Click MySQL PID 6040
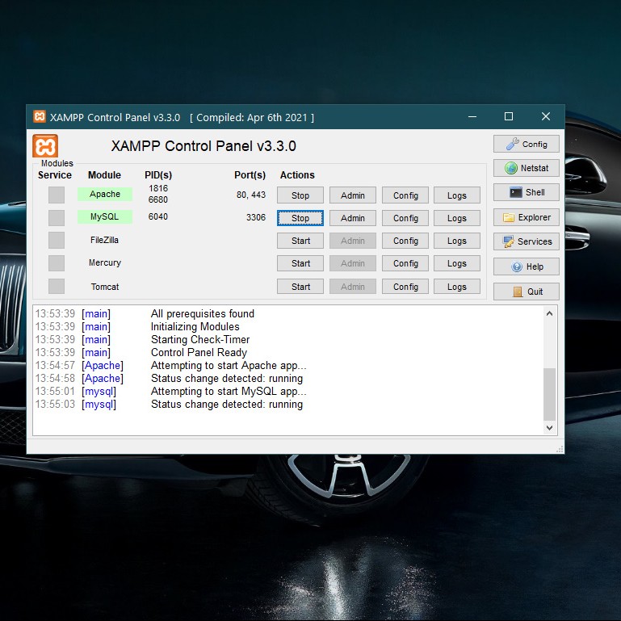This screenshot has width=621, height=621. pos(158,216)
